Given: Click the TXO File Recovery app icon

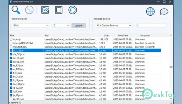Looking at the screenshot, I should [11, 2].
